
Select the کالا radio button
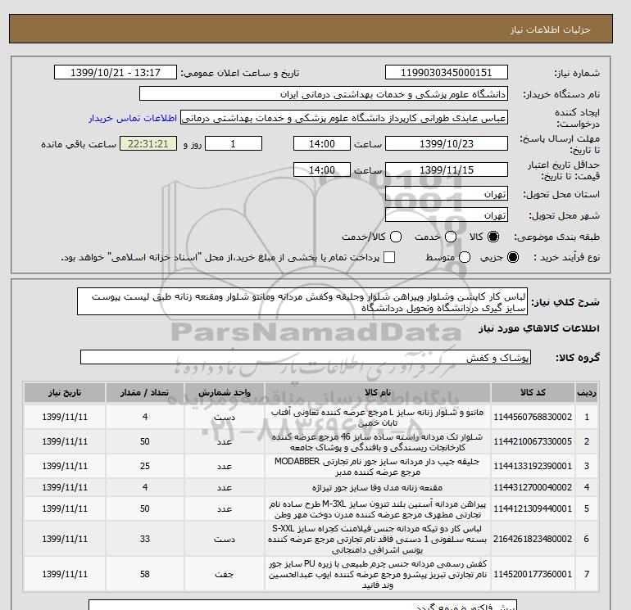pos(493,237)
